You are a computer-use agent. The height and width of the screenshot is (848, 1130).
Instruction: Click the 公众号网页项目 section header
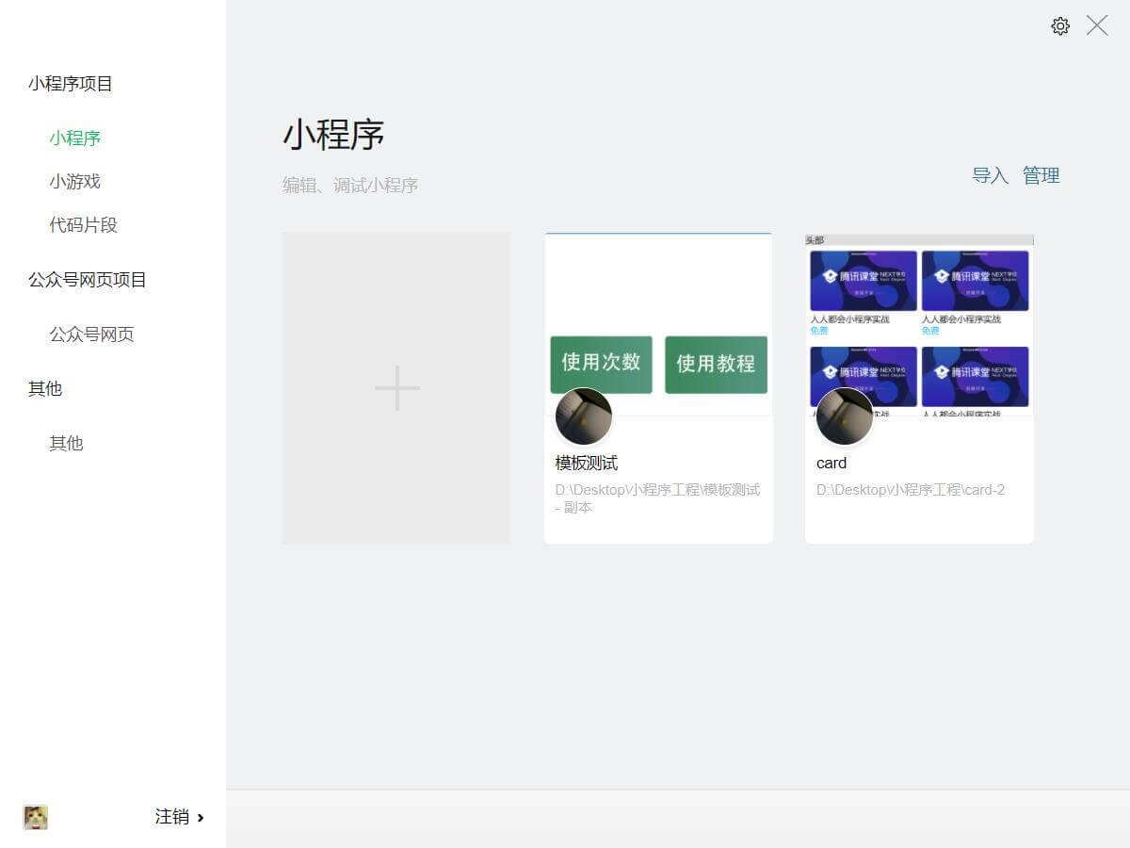click(88, 280)
